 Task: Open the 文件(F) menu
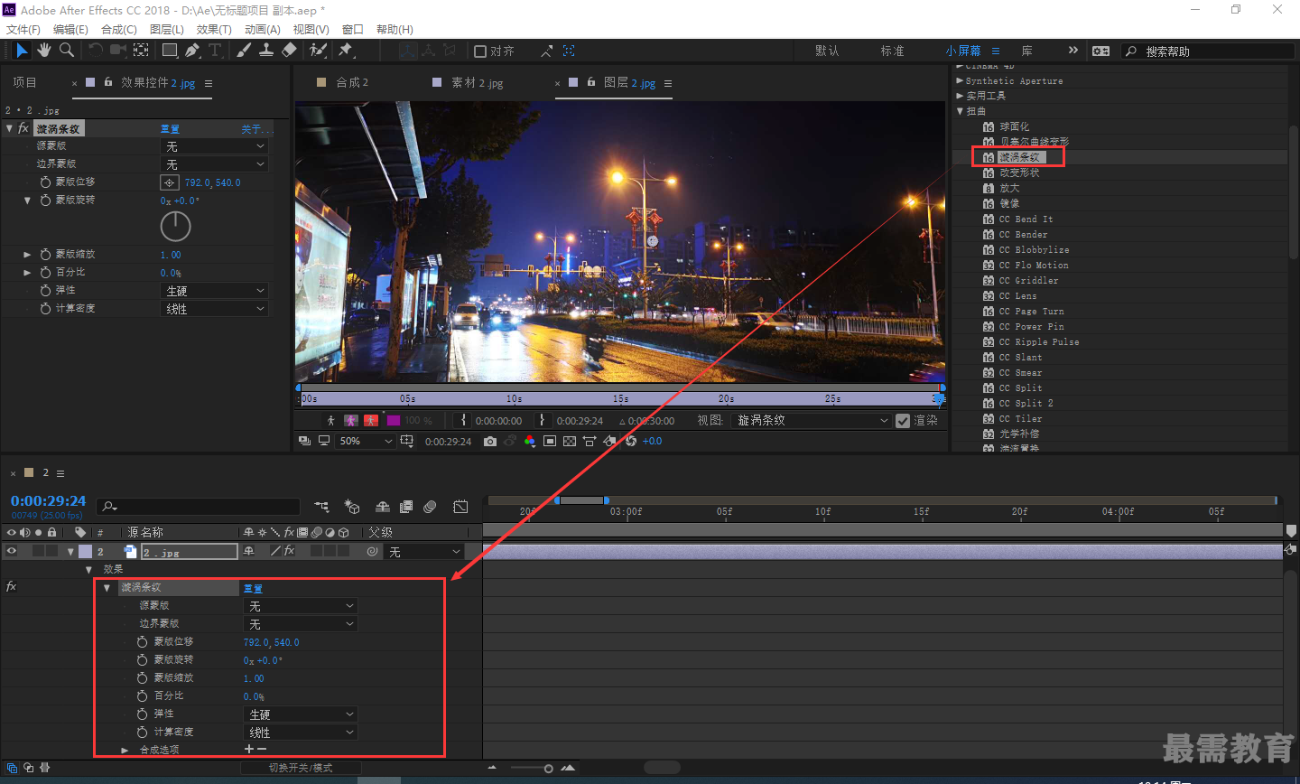point(23,29)
